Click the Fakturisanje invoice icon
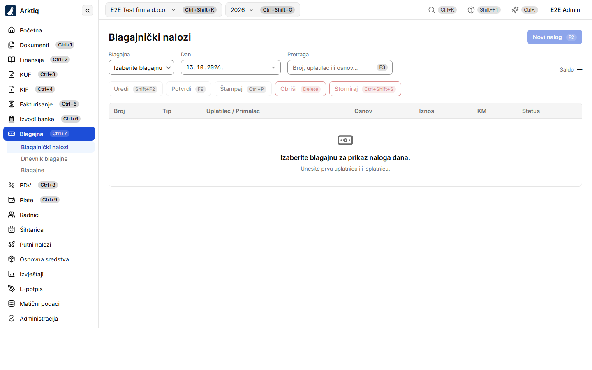592x370 pixels. tap(12, 104)
